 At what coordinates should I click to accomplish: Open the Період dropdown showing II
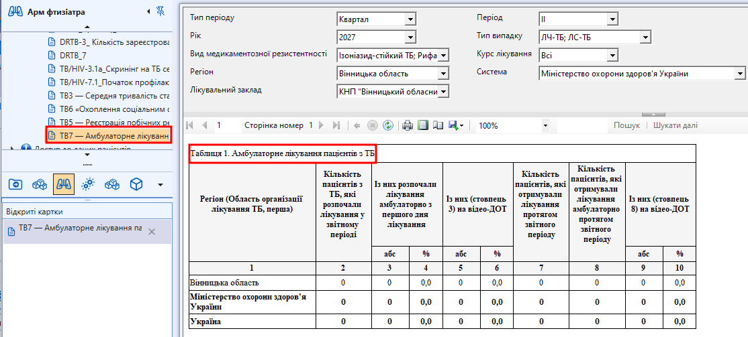click(613, 19)
